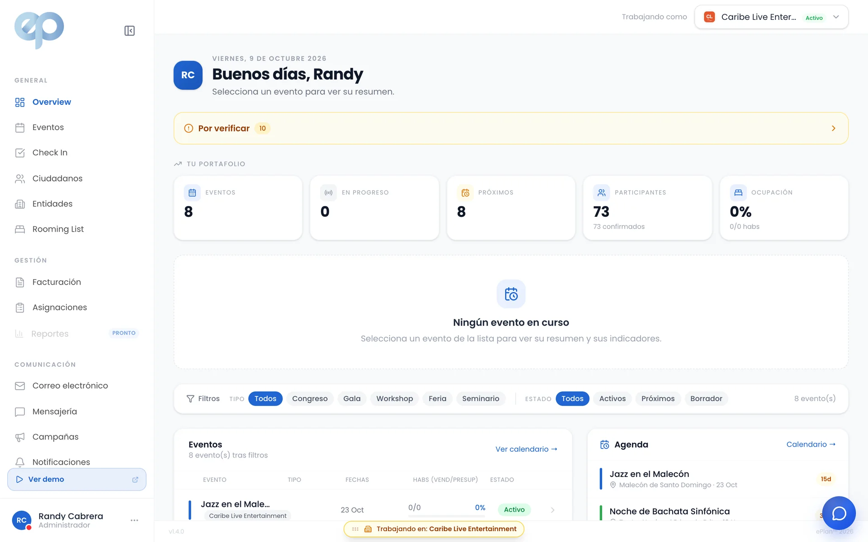Open Jazz en el Malecón agenda entry
Image resolution: width=868 pixels, height=542 pixels.
pyautogui.click(x=718, y=479)
